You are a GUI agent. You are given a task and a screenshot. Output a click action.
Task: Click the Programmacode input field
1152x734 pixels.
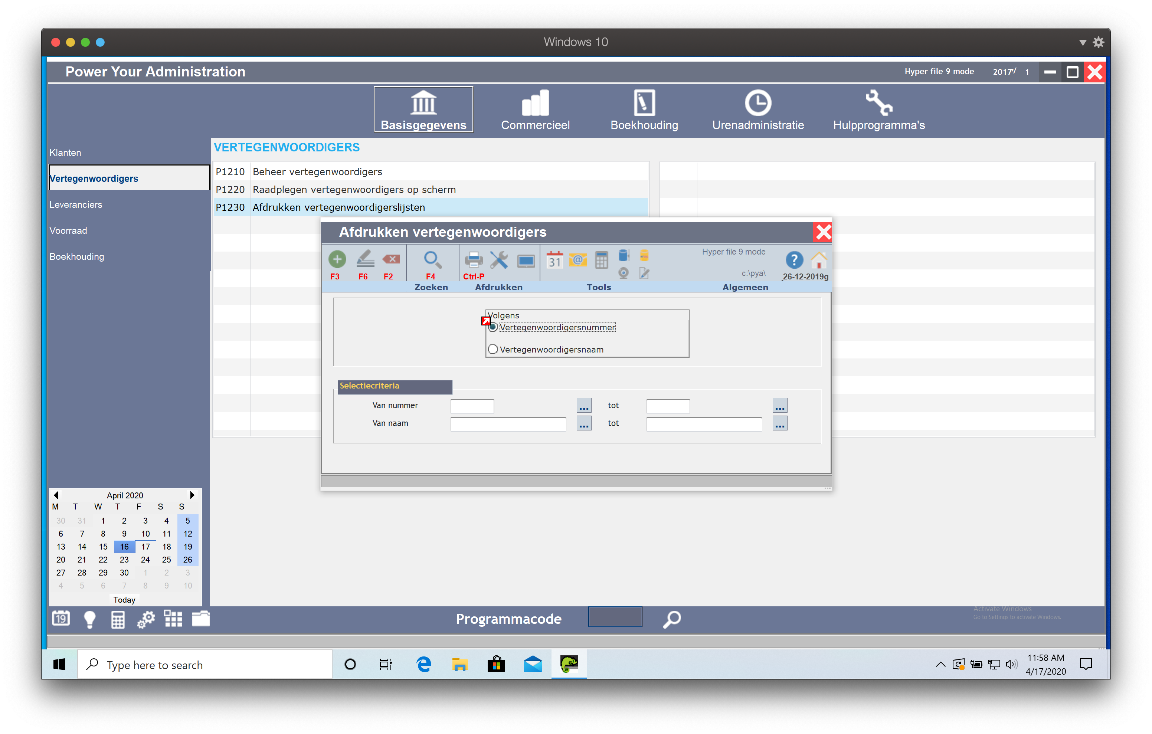(x=615, y=617)
